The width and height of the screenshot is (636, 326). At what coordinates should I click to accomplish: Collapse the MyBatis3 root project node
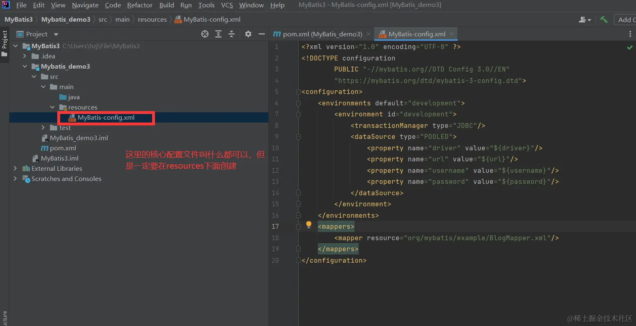coord(16,46)
